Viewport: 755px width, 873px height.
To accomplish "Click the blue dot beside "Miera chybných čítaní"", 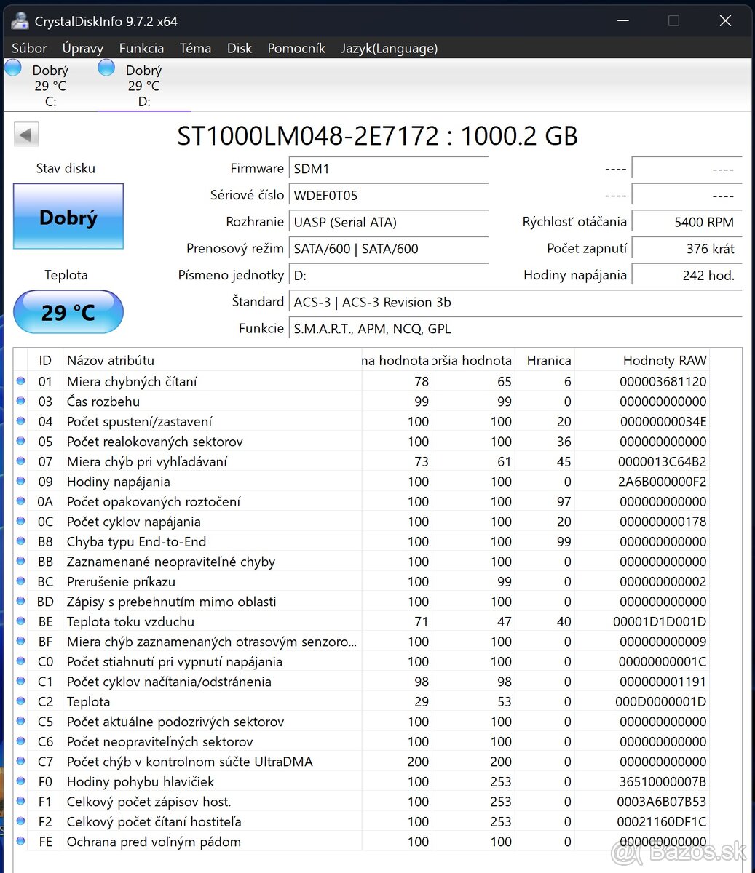I will [x=20, y=380].
